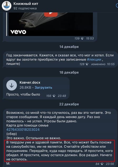Click the vevo logo on video thumbnail

pos(18,32)
